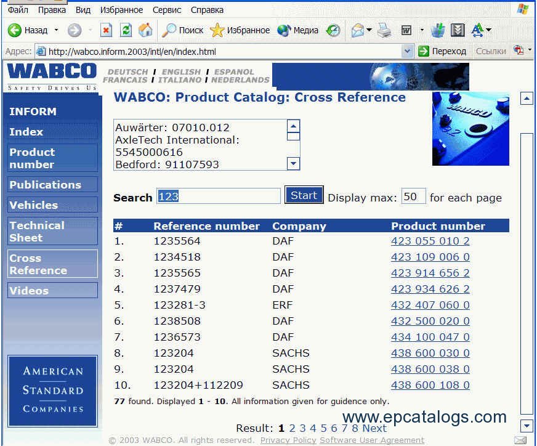Viewport: 537px width, 446px height.
Task: Open Videos sidebar section
Action: coord(52,291)
